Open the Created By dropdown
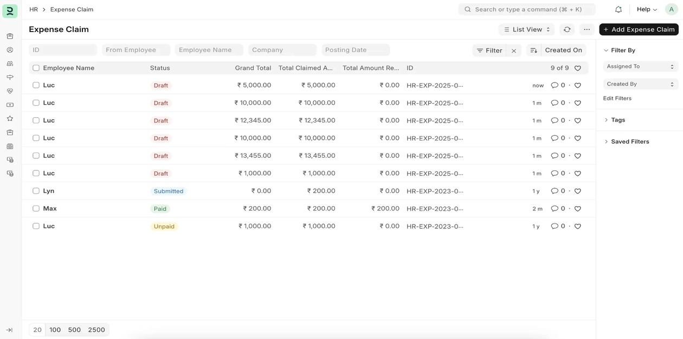The width and height of the screenshot is (683, 339). 640,84
